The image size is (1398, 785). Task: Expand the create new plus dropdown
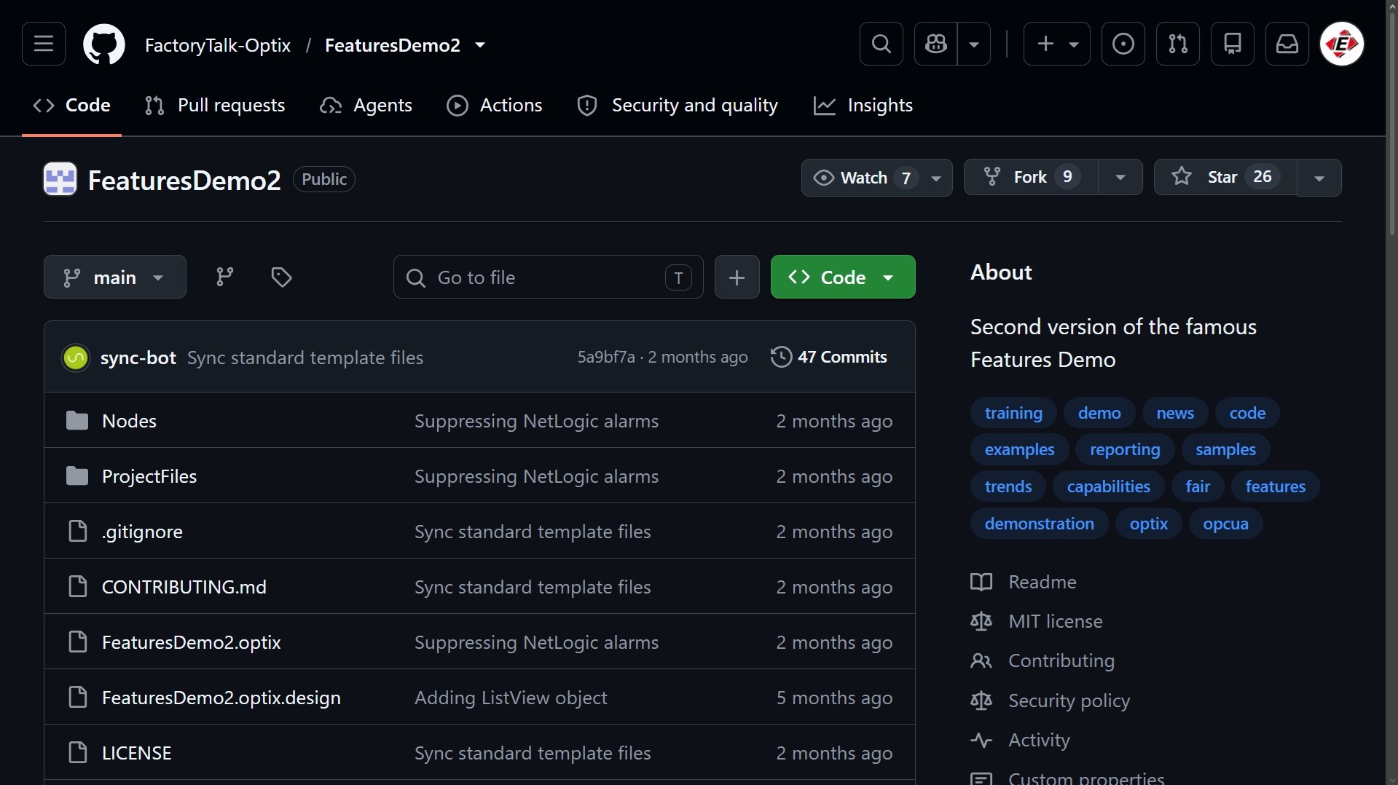click(1057, 44)
